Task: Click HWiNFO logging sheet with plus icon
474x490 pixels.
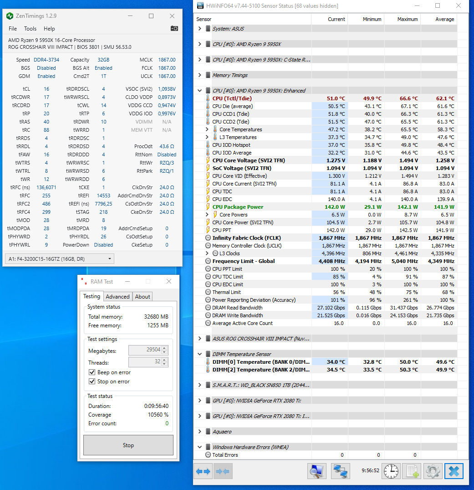Action: click(x=412, y=471)
